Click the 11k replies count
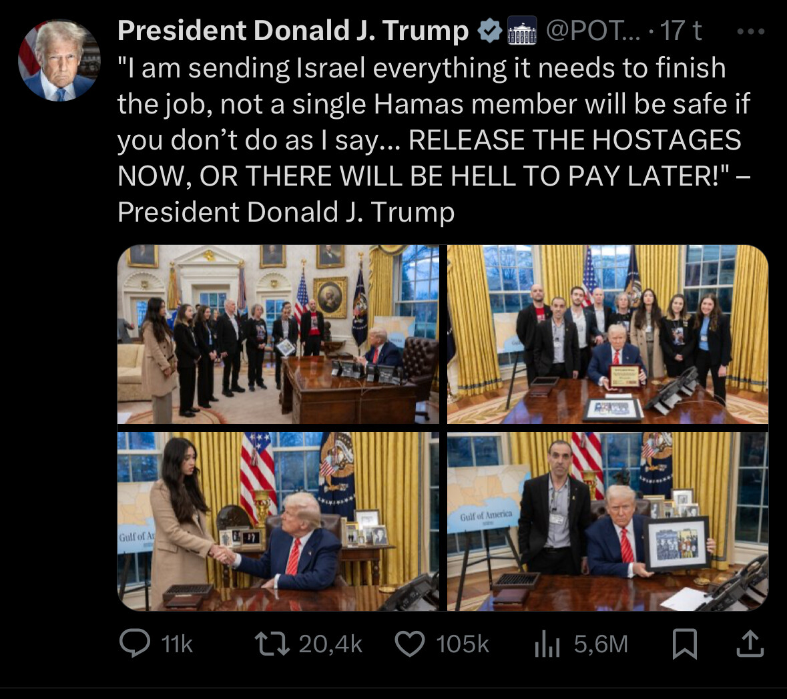 [x=177, y=644]
